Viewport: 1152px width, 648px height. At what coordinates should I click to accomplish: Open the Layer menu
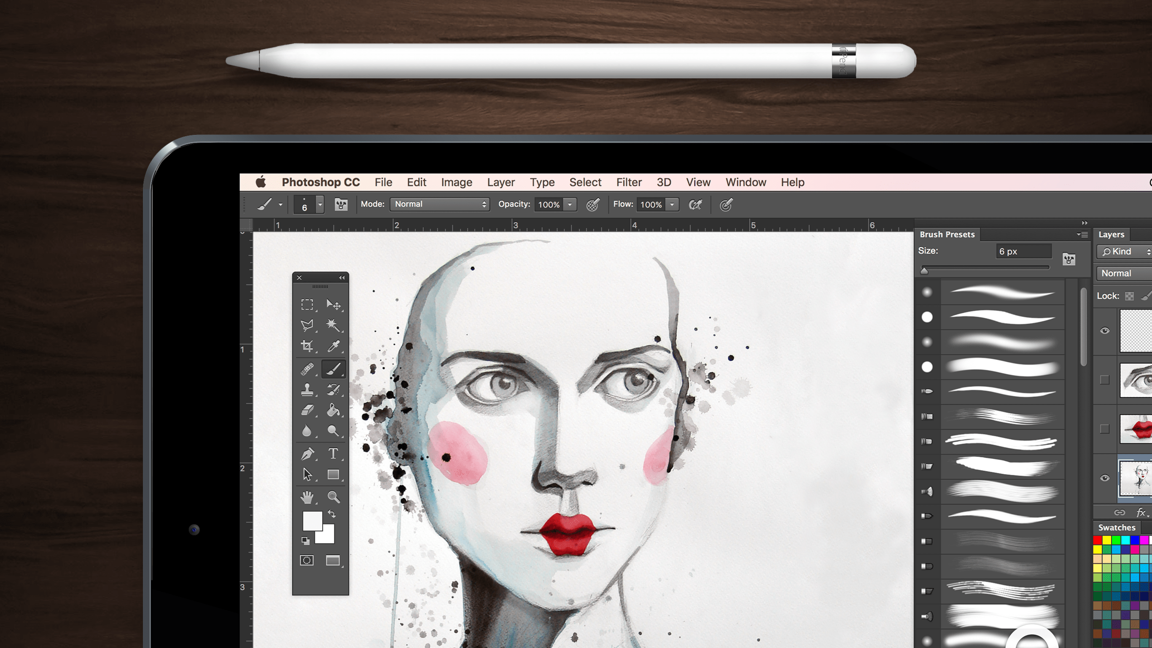[502, 182]
